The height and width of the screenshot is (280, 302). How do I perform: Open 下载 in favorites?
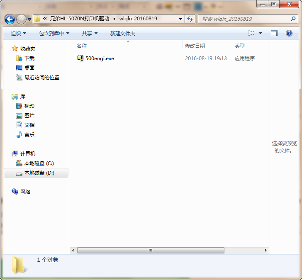[x=29, y=58]
